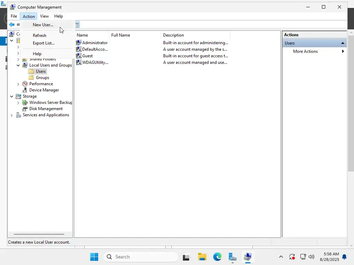Expand the Windows Server Backup node
This screenshot has height=265, width=354.
pos(18,103)
